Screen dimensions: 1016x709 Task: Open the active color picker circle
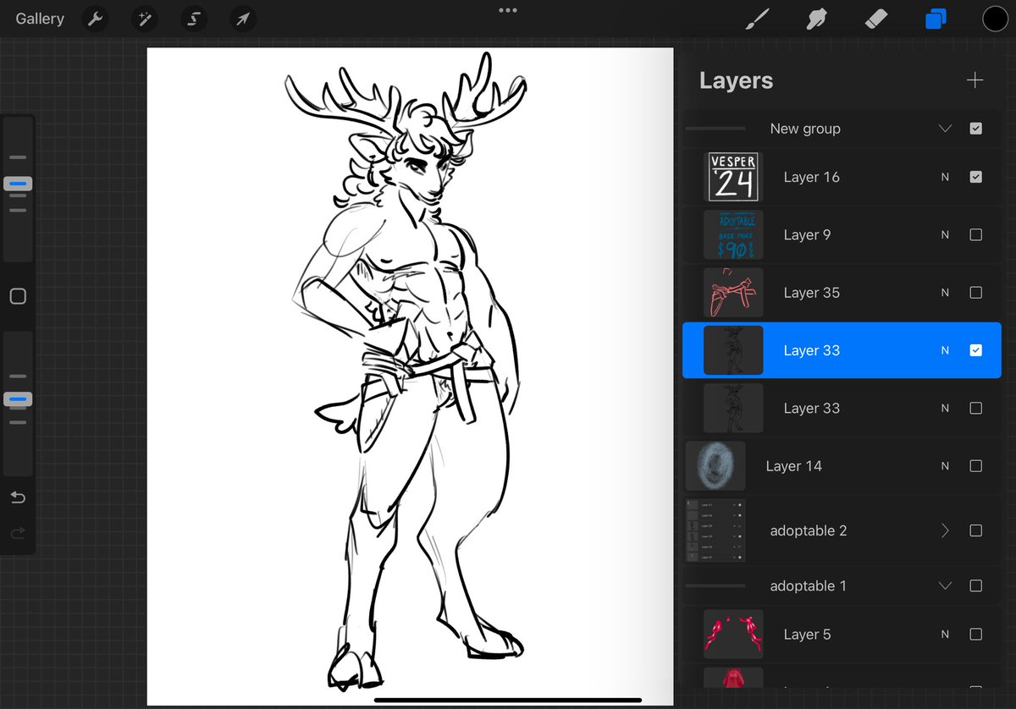pyautogui.click(x=995, y=19)
